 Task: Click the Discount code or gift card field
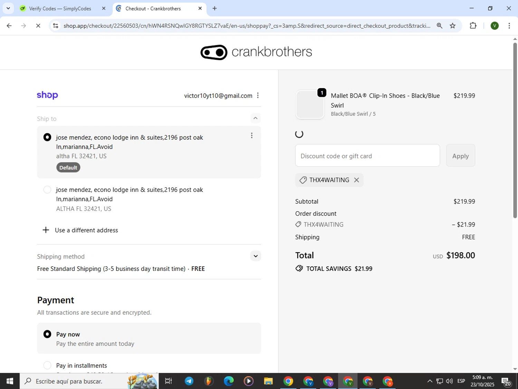point(367,156)
